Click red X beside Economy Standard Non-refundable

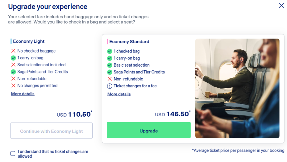coord(109,79)
